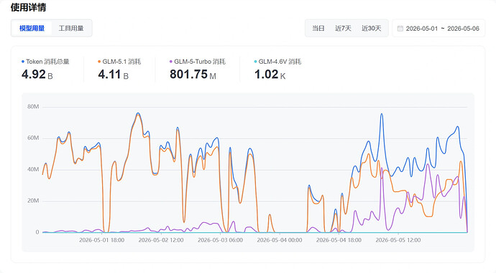The height and width of the screenshot is (273, 496).
Task: Click the cyan GLM-4.6V 消耗 legend dot
Action: [256, 62]
